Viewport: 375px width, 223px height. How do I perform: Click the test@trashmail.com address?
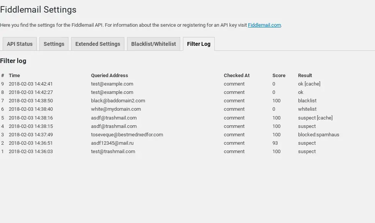click(113, 151)
